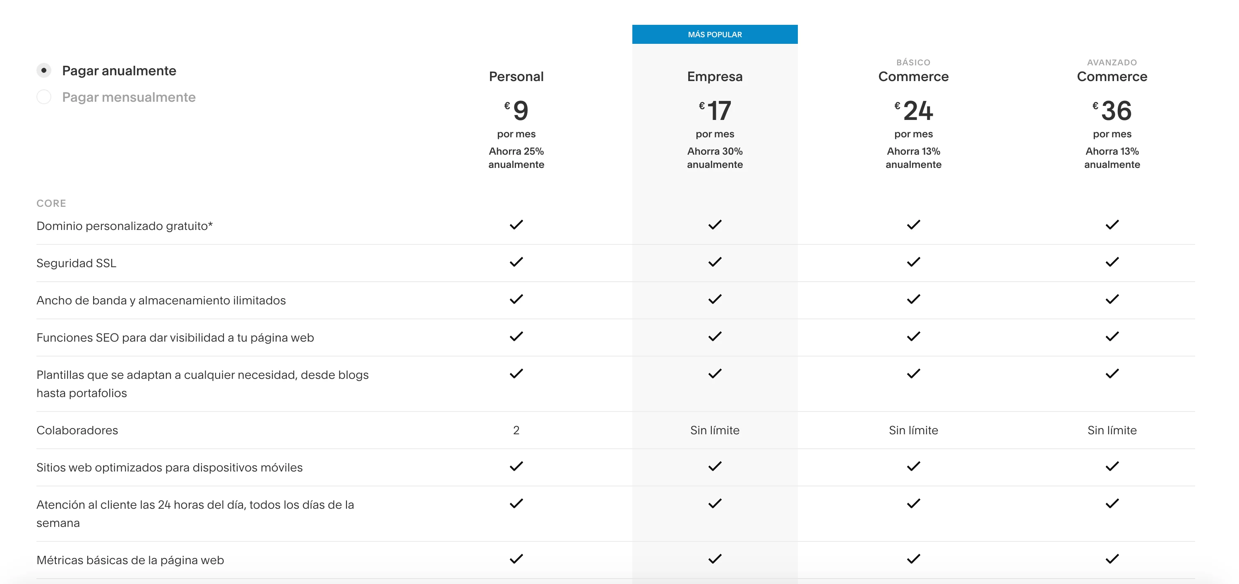
Task: Click Empresa checkmark for Seguridad SSL
Action: click(x=715, y=262)
